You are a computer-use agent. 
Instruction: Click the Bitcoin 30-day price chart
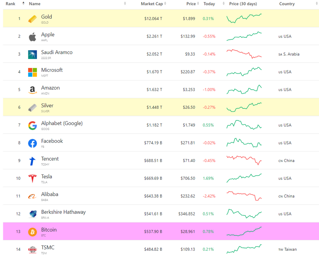coord(244,231)
